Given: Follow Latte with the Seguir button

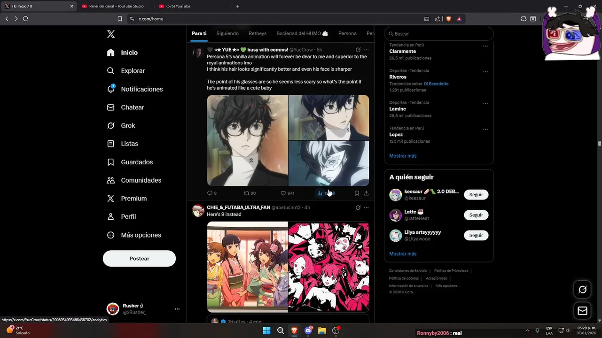Looking at the screenshot, I should 476,215.
